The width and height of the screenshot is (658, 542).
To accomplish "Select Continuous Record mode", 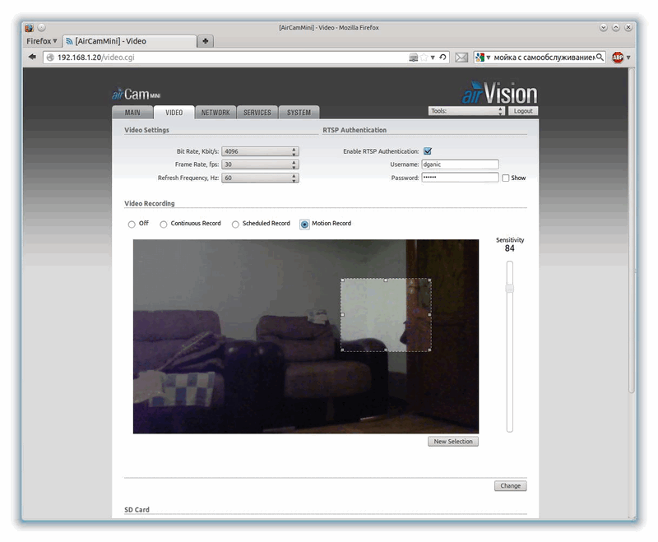I will click(163, 225).
